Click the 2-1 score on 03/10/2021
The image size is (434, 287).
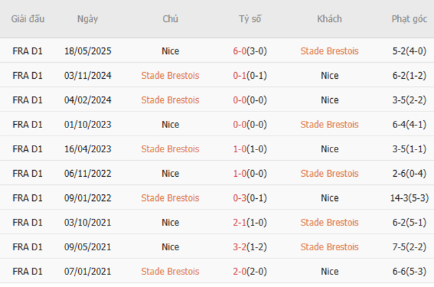[240, 222]
